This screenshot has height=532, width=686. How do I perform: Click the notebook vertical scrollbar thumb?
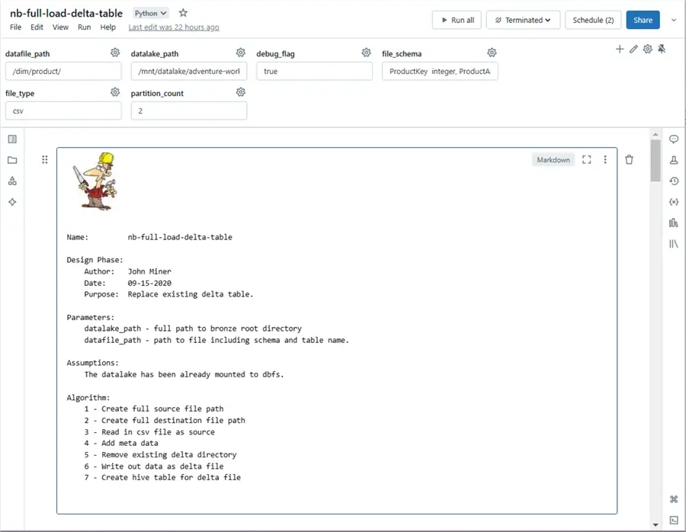[655, 160]
